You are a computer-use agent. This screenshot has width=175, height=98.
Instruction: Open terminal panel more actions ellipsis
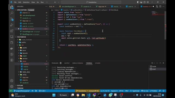157,63
